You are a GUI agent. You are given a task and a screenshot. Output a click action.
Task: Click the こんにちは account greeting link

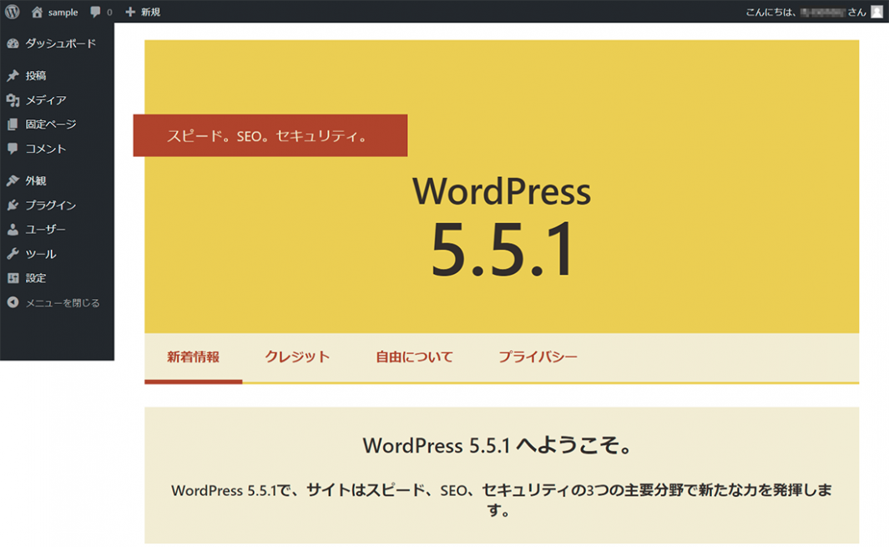pyautogui.click(x=805, y=13)
